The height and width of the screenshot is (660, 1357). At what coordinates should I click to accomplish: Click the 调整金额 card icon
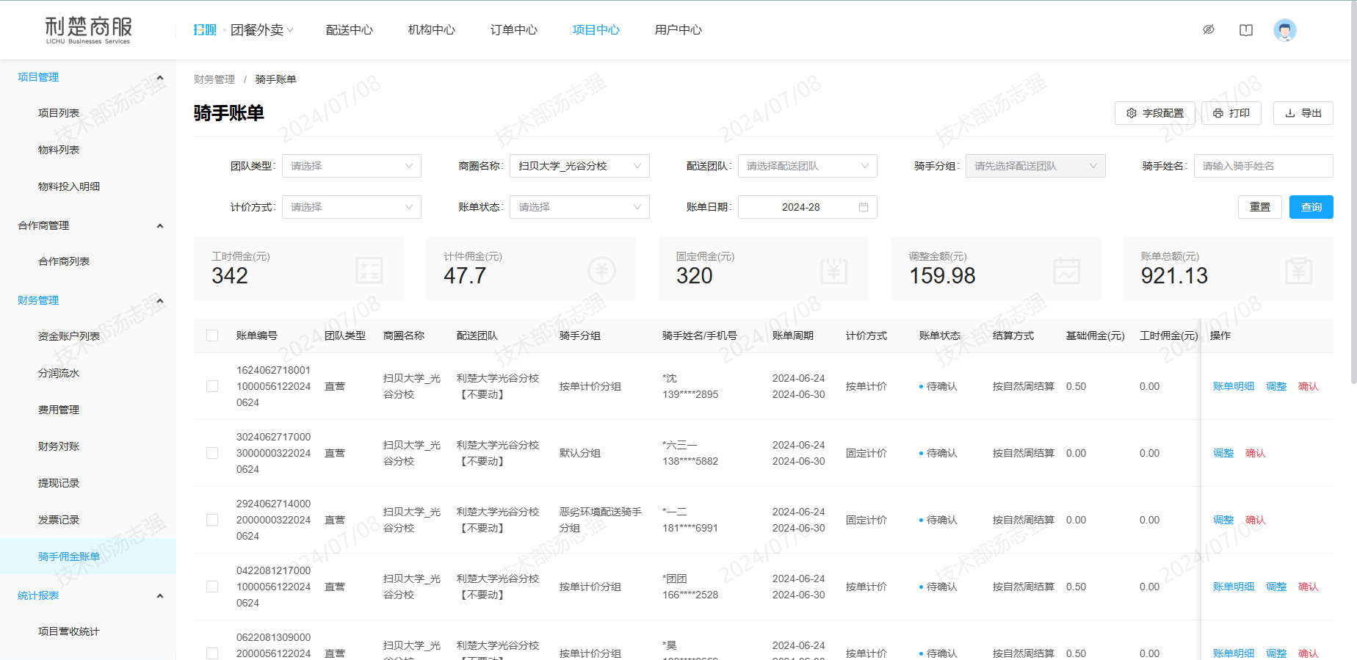tap(1067, 270)
